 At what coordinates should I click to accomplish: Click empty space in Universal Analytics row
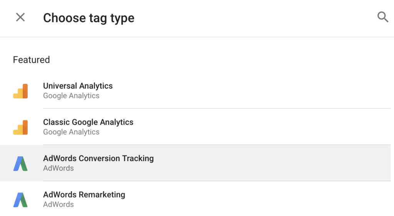click(x=251, y=91)
